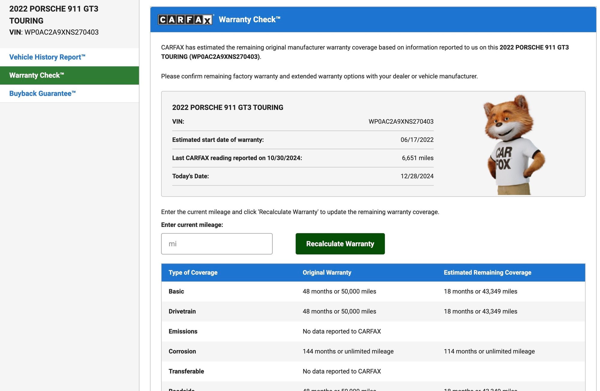Click the Type of Coverage column header

point(193,272)
